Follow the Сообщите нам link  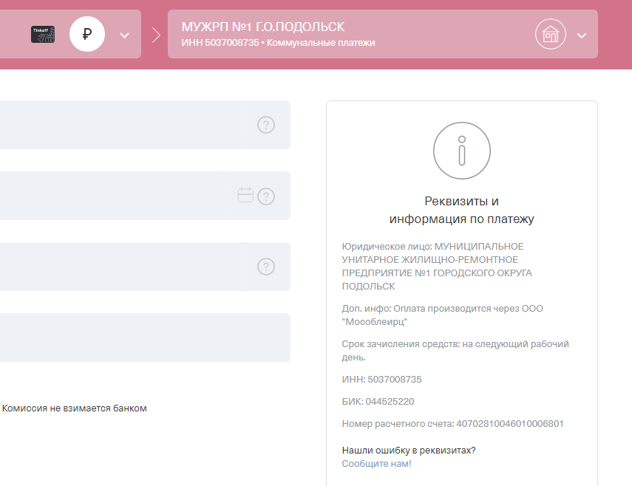(376, 464)
